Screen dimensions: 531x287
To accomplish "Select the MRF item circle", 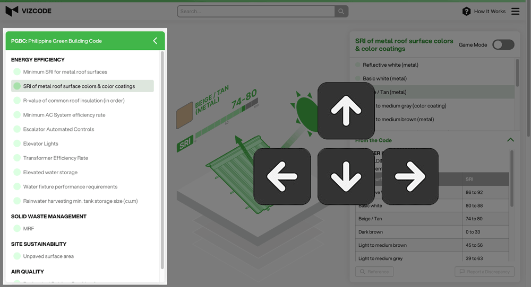I will point(17,229).
